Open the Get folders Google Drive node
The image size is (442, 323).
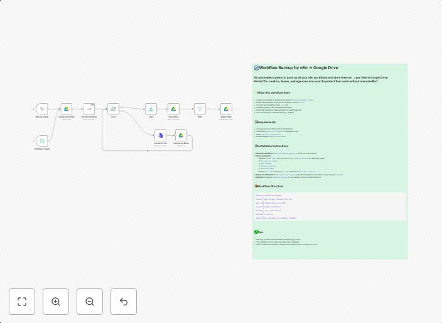pos(174,109)
